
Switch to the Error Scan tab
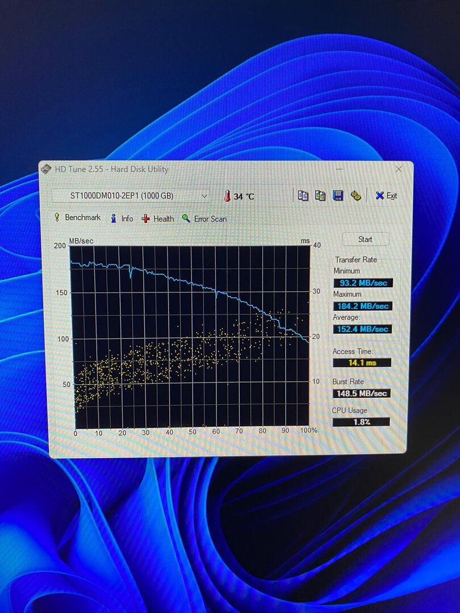tap(204, 219)
